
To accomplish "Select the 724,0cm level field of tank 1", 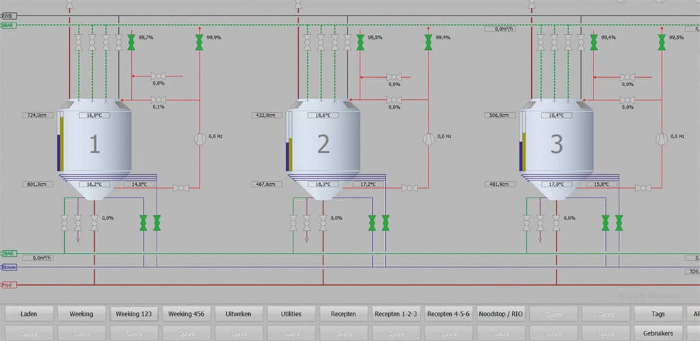I will (x=38, y=115).
